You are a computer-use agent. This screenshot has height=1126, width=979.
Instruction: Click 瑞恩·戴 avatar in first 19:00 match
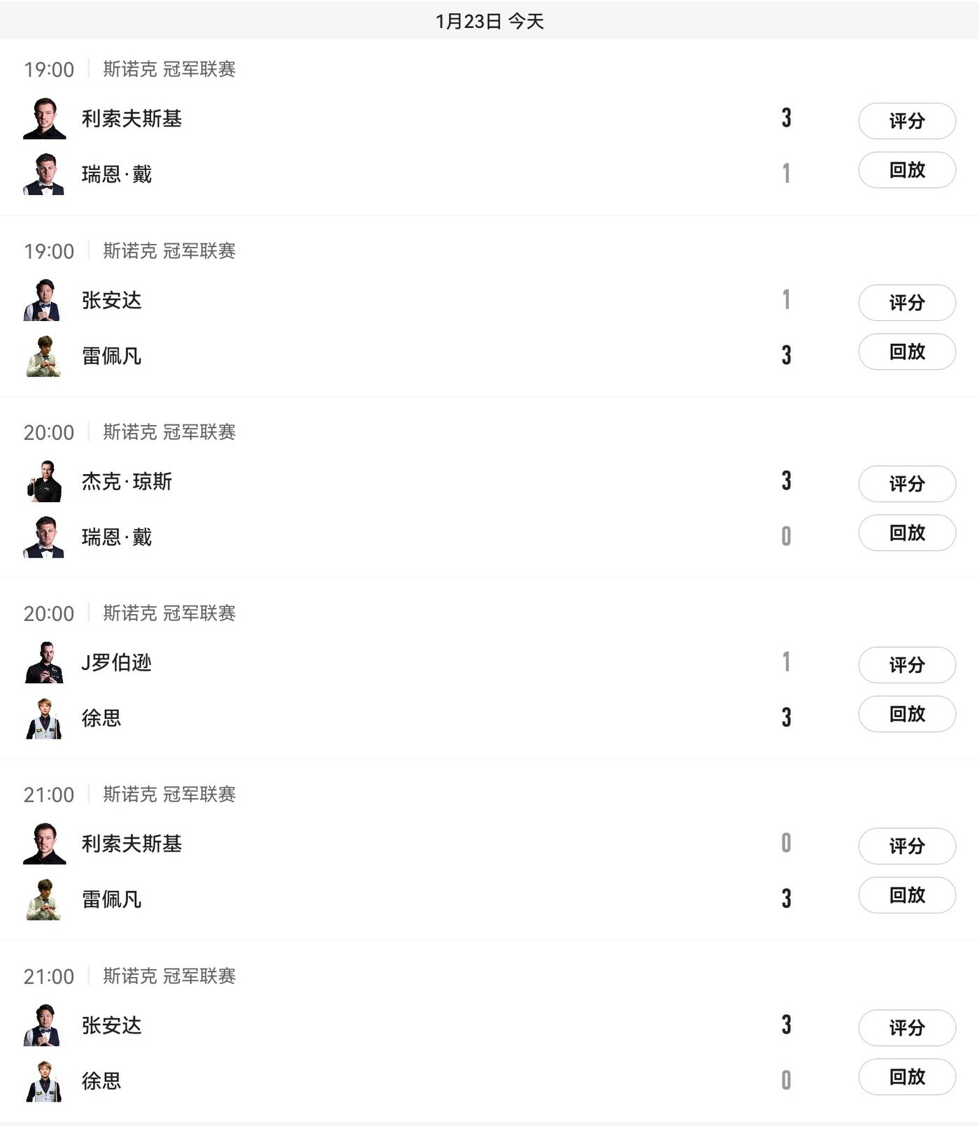(45, 174)
